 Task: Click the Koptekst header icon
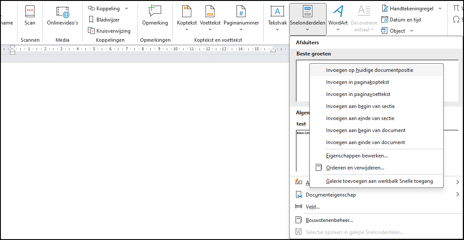tap(187, 11)
